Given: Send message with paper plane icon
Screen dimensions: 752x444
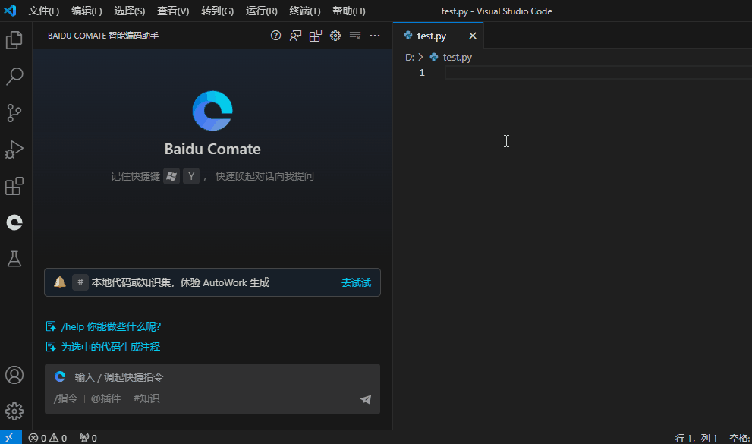Looking at the screenshot, I should [366, 399].
